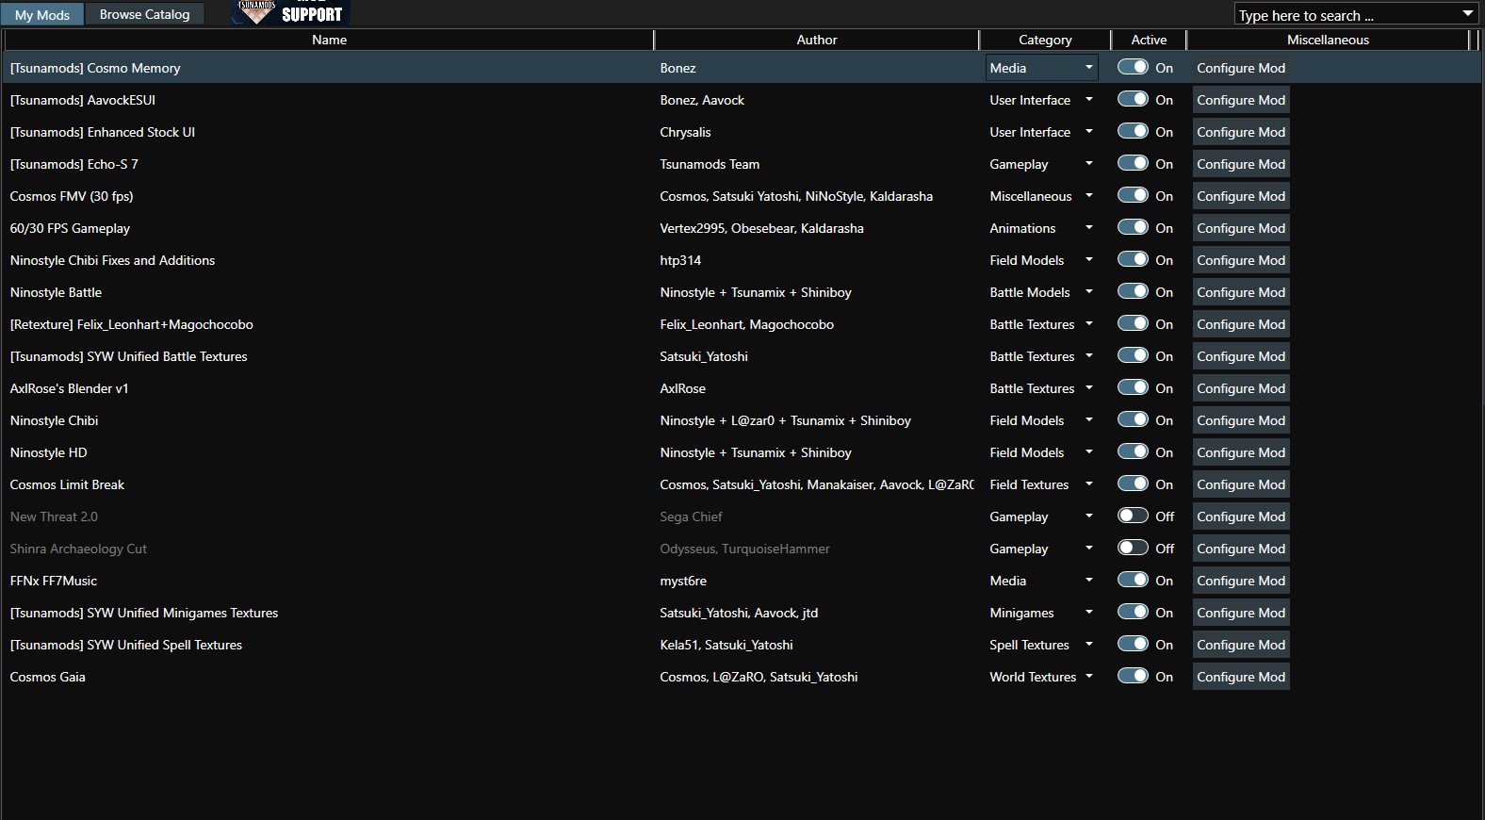Click author text 'Sega Chief'
The image size is (1485, 820).
pyautogui.click(x=691, y=517)
